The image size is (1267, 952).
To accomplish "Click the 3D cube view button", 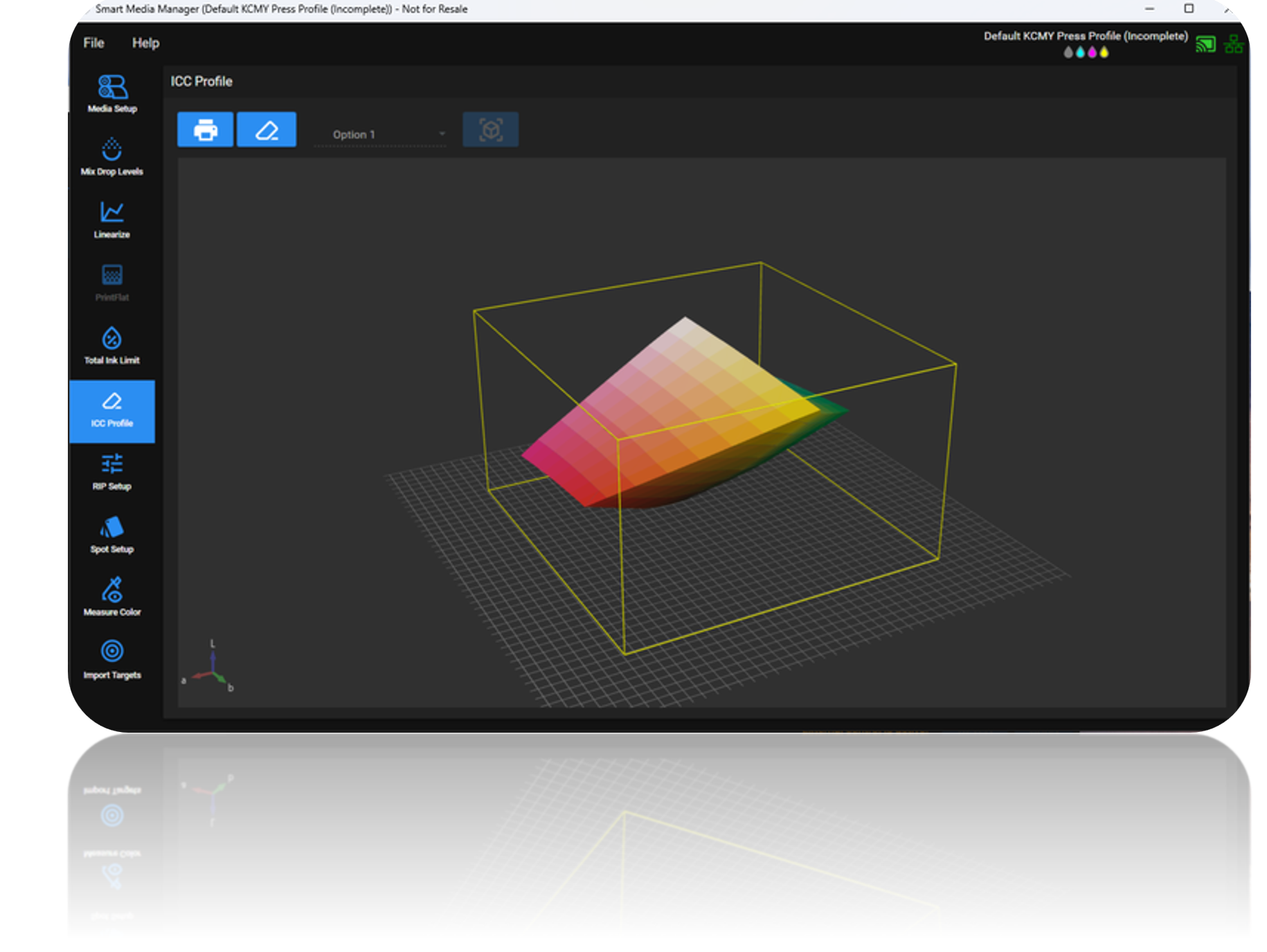I will pyautogui.click(x=490, y=129).
